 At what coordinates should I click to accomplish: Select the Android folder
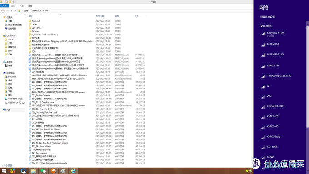[35, 21]
